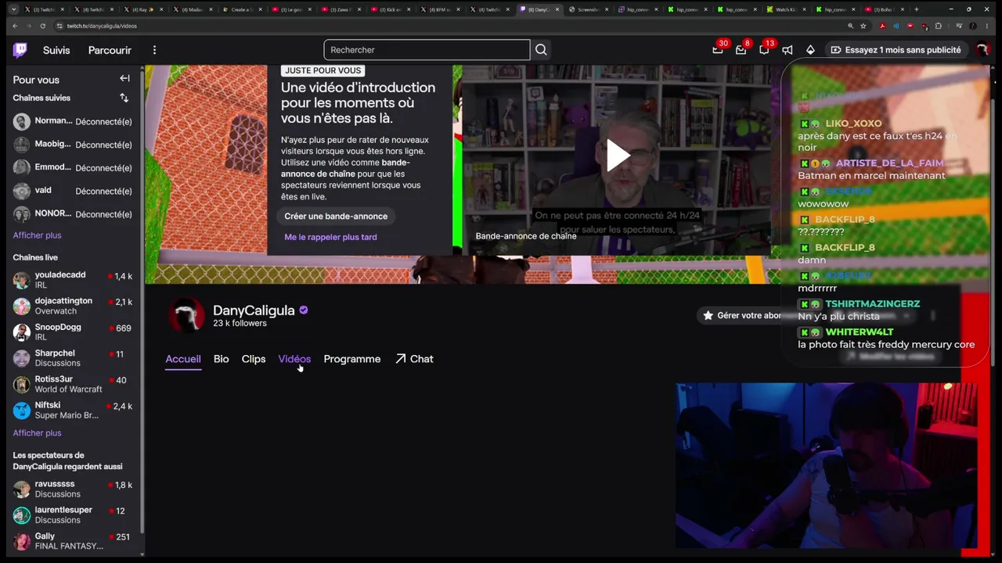The width and height of the screenshot is (1002, 563).
Task: Expand Afficher plus under Chaînes live
Action: [x=37, y=433]
